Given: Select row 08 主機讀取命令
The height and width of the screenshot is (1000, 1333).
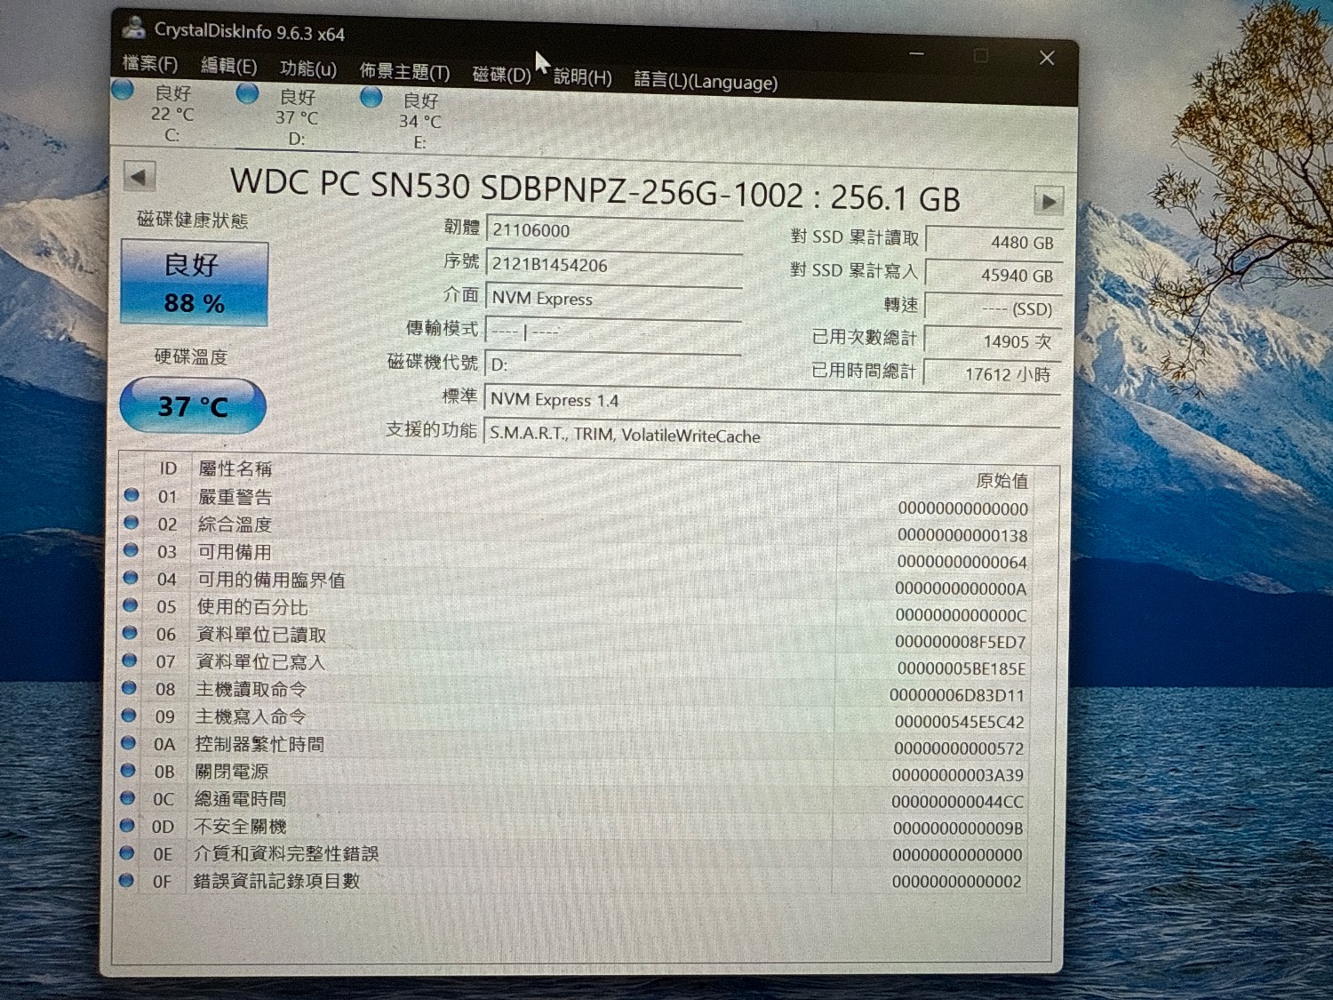Looking at the screenshot, I should click(x=577, y=692).
